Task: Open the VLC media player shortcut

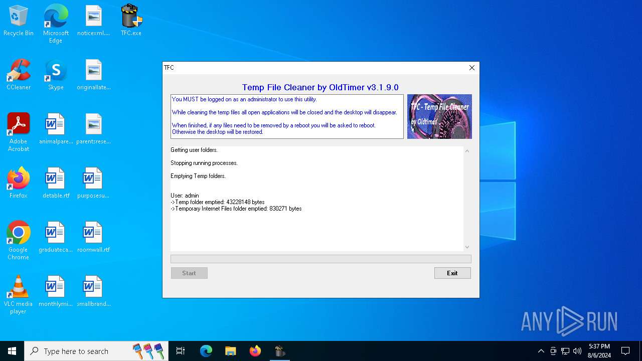Action: (19, 295)
